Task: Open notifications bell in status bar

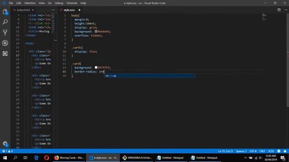Action: pos(285,151)
